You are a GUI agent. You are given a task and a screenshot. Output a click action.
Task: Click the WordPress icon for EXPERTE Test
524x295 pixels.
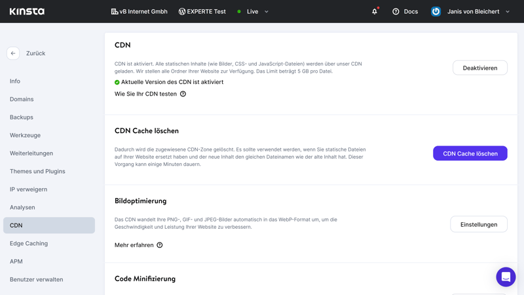pyautogui.click(x=182, y=11)
